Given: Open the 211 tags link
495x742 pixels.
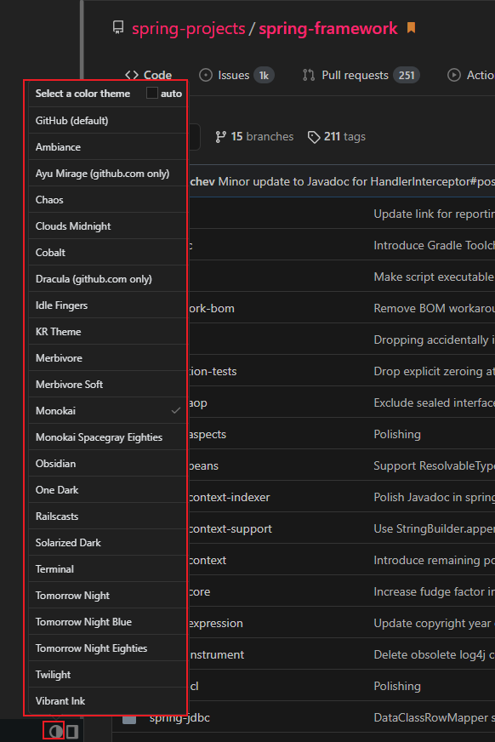Looking at the screenshot, I should 337,137.
